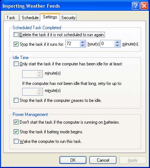Uncheck Don't start the task on batteries
This screenshot has height=168, width=150.
(16, 122)
